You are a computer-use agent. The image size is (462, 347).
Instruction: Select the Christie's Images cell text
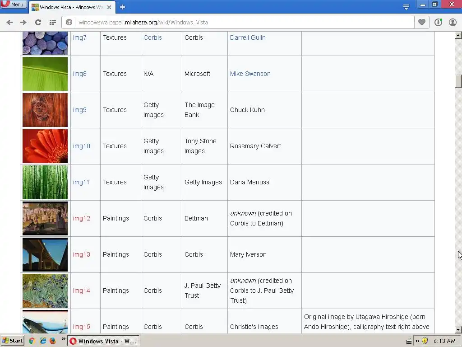coord(254,327)
